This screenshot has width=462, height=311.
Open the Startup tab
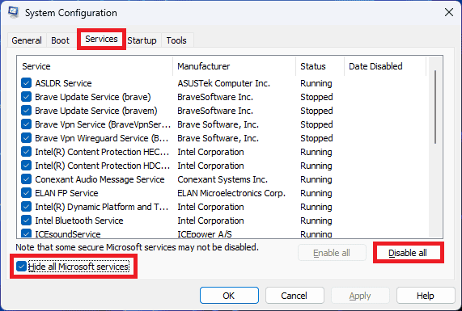tap(142, 40)
